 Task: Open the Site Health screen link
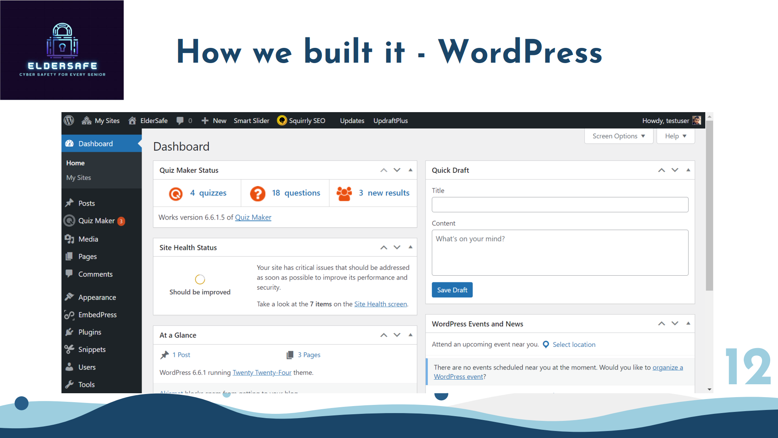[380, 304]
